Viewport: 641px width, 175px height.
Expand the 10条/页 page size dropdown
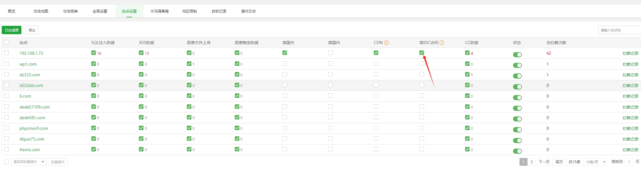point(595,162)
